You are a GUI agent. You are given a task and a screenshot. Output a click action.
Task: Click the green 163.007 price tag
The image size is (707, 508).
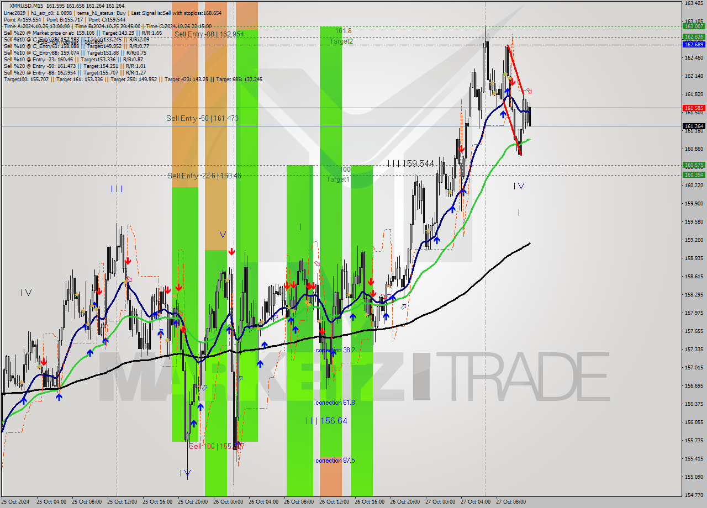pos(694,26)
